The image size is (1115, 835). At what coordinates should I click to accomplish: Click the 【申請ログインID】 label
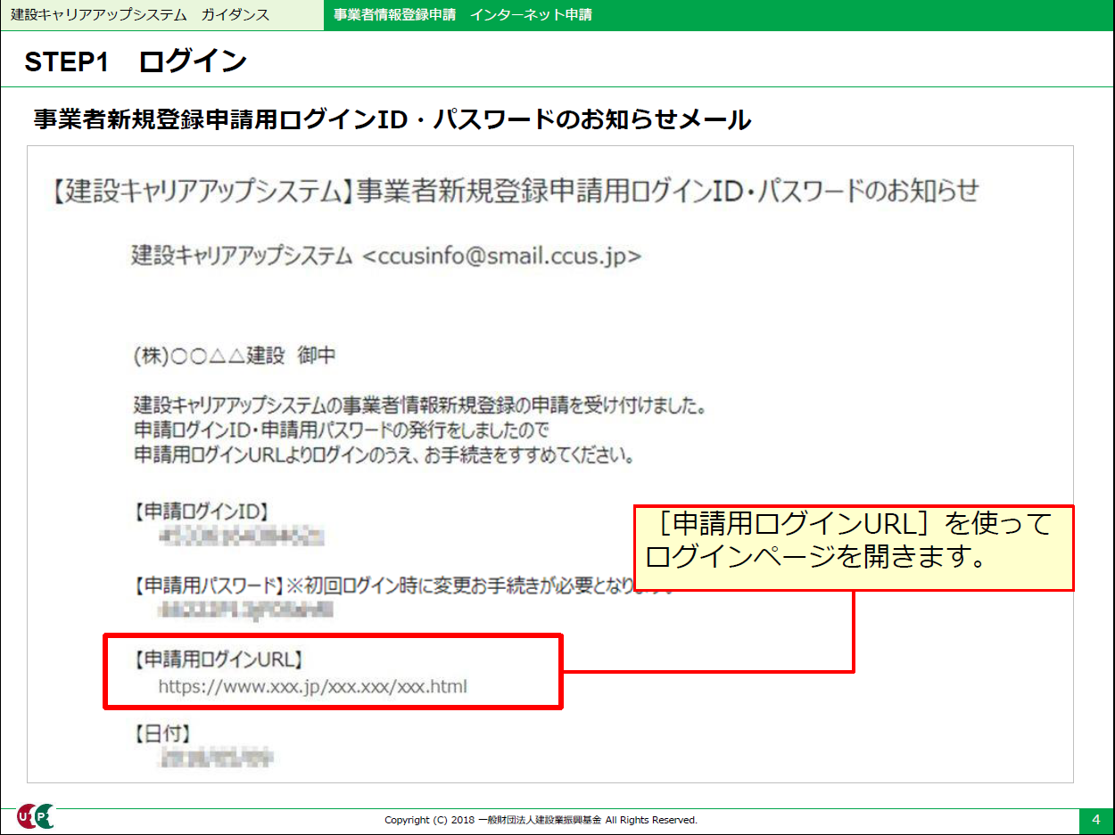(x=200, y=511)
